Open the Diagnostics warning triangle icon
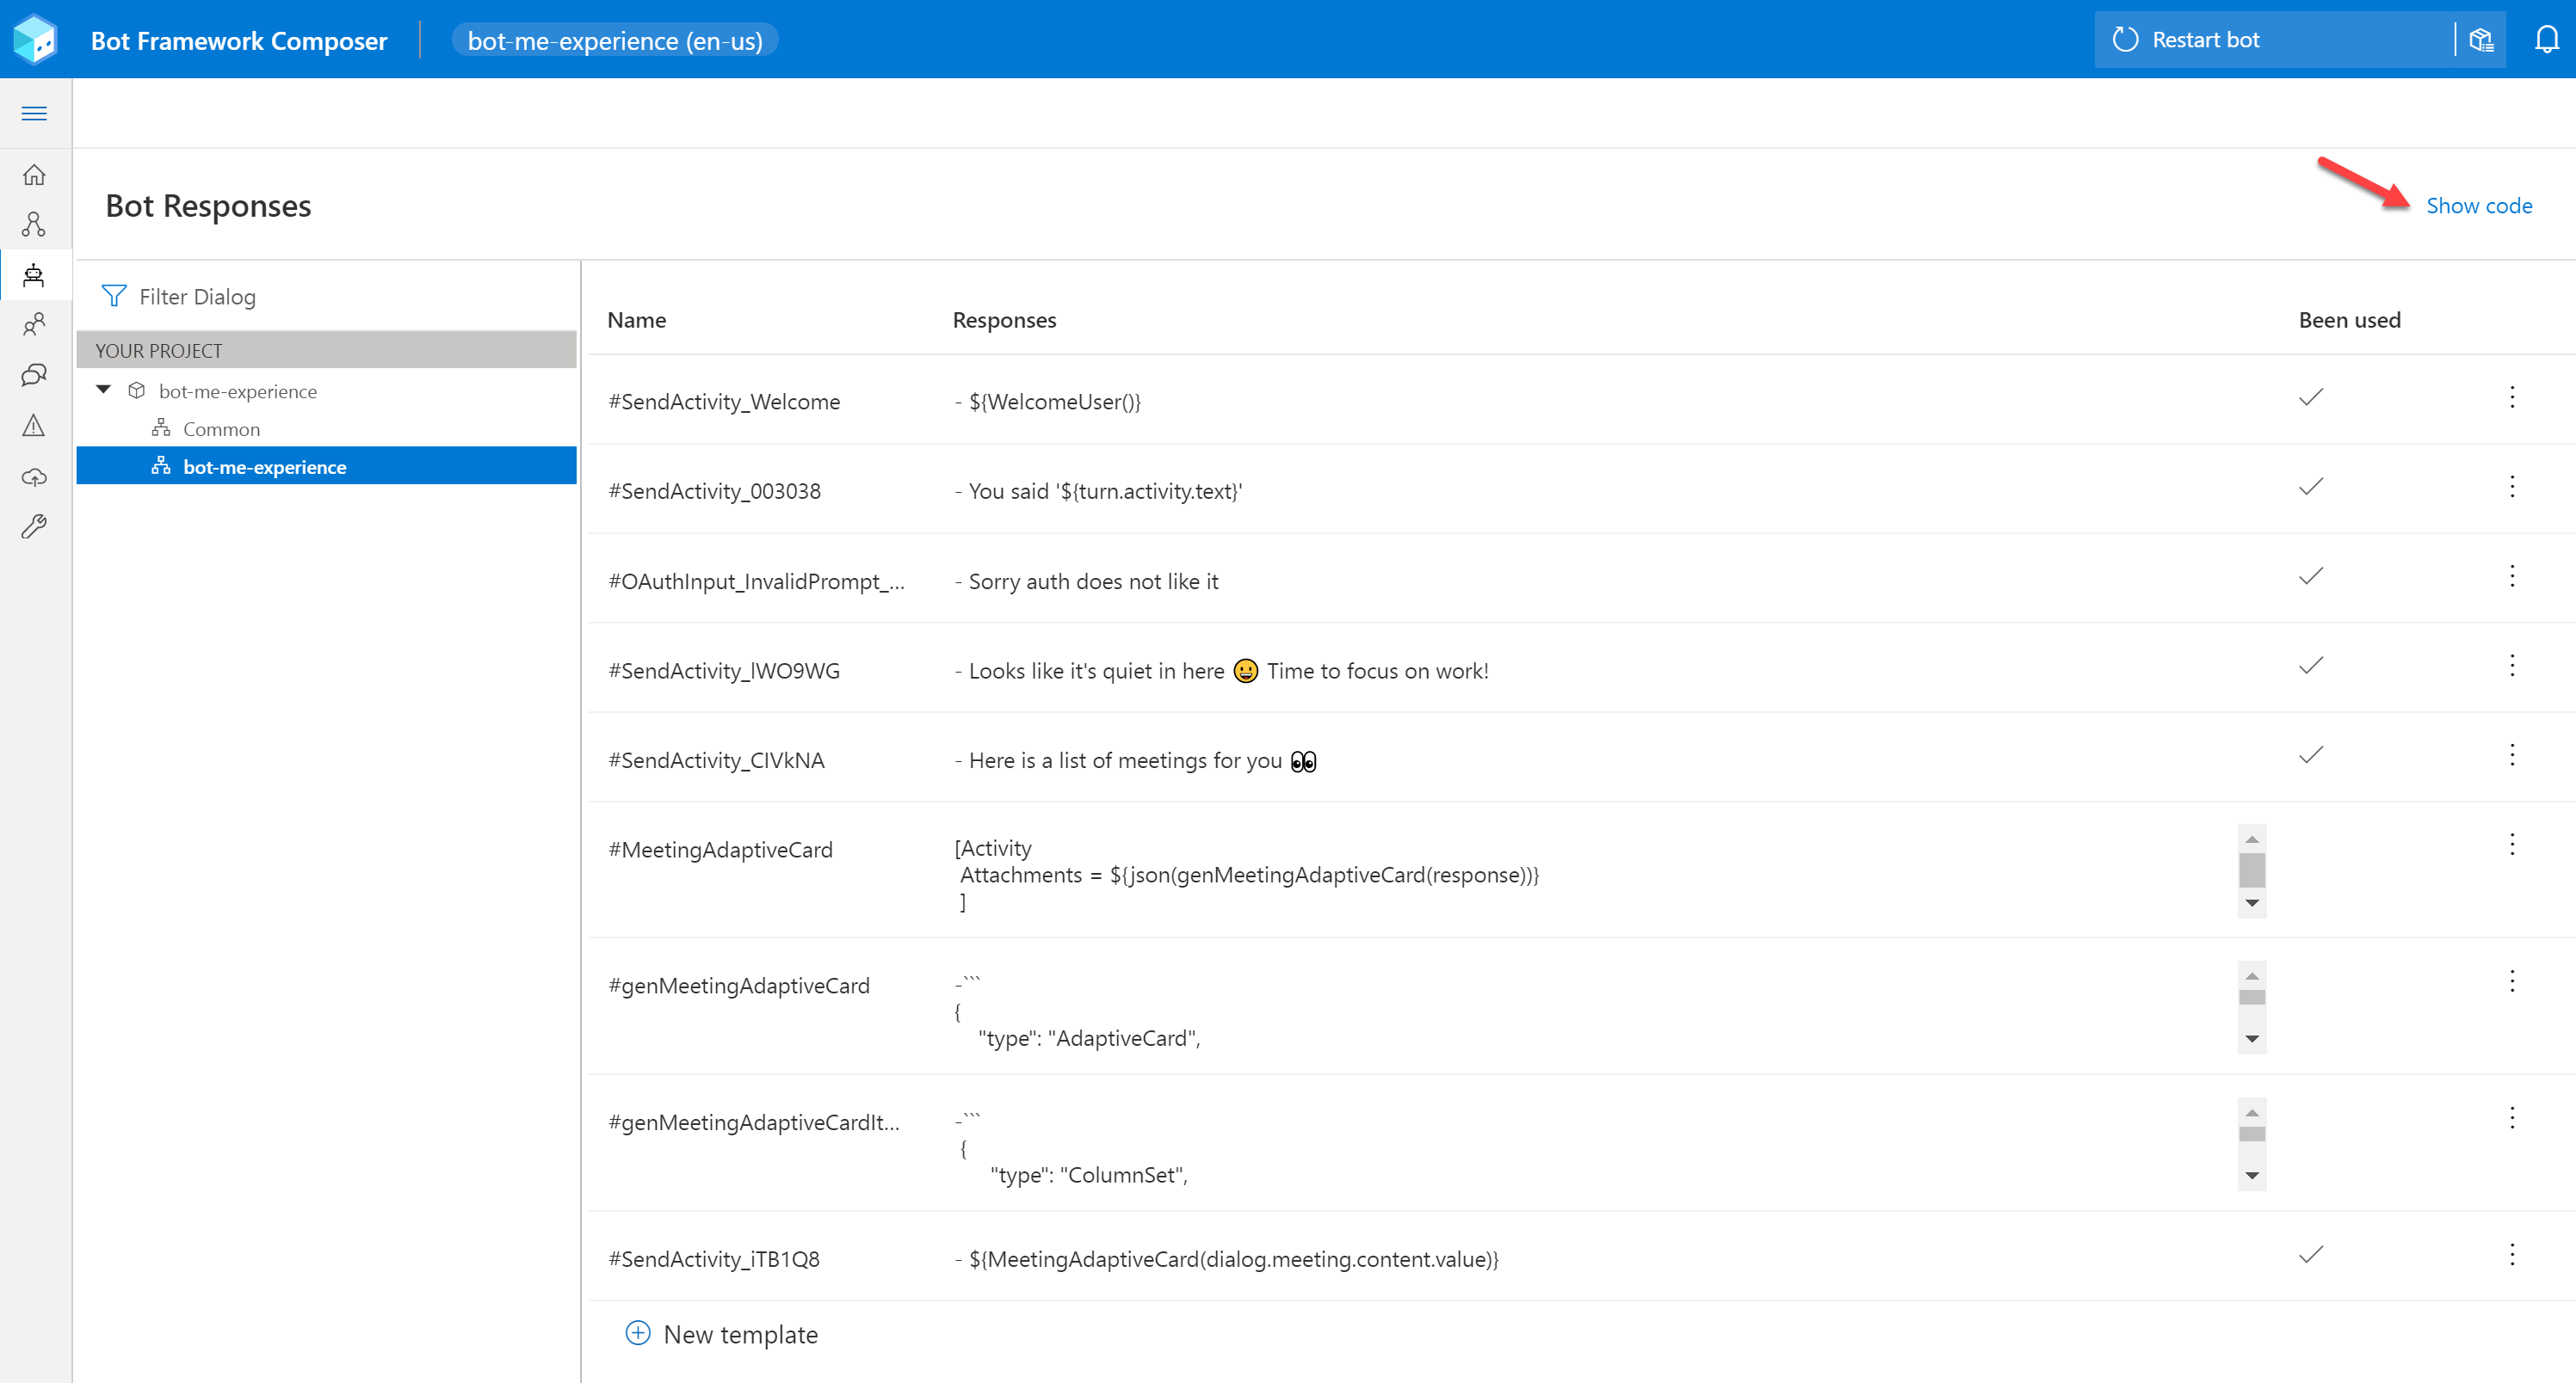2576x1383 pixels. [34, 426]
